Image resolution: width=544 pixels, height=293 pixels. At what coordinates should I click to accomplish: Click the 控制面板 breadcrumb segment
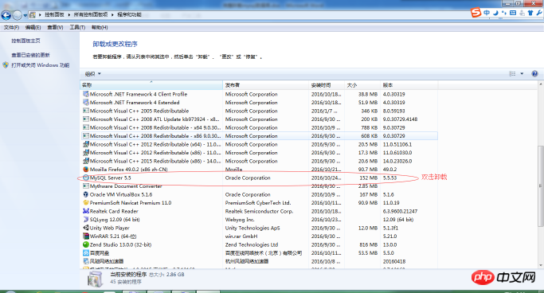tap(54, 15)
